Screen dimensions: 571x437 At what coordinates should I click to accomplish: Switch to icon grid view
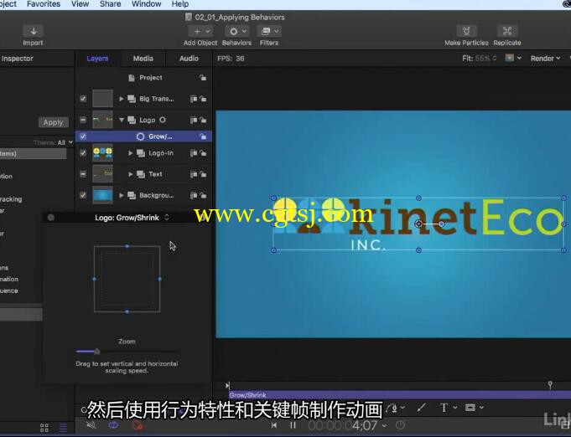[44, 428]
